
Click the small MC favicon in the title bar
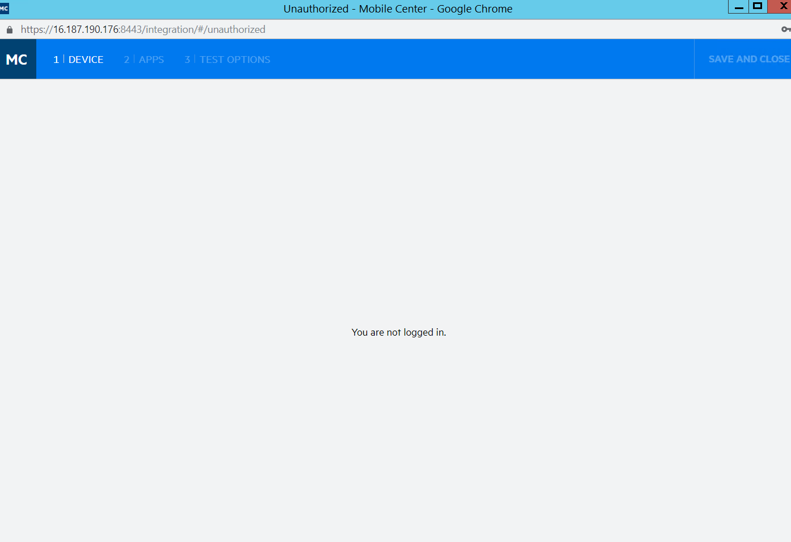pyautogui.click(x=4, y=9)
